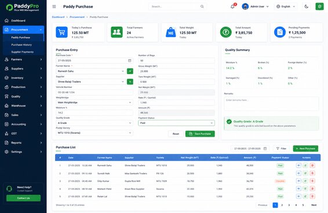This screenshot has height=213, width=328.
Task: Click the New Purchase button
Action: pos(305,148)
